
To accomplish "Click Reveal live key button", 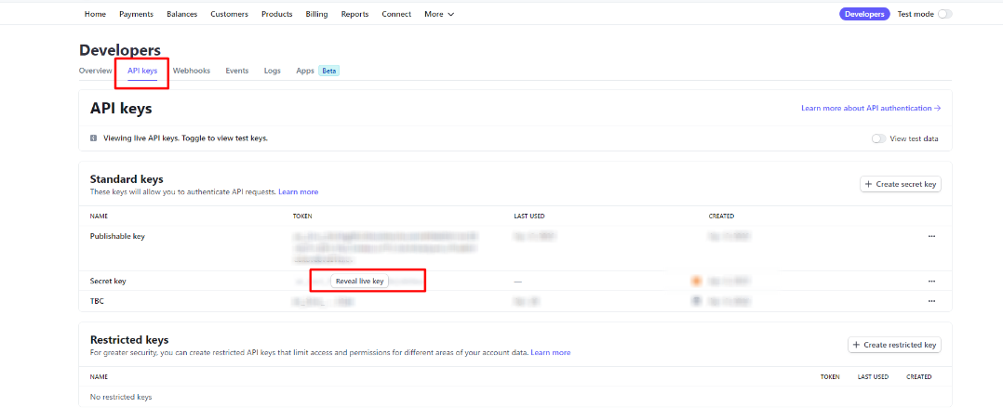I will [x=359, y=282].
